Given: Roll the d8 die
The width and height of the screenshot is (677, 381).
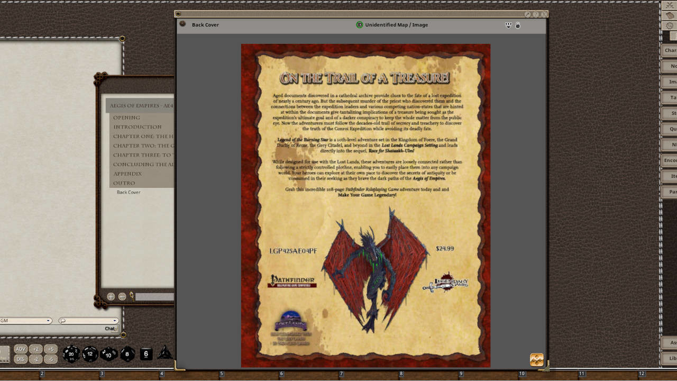Looking at the screenshot, I should click(126, 353).
